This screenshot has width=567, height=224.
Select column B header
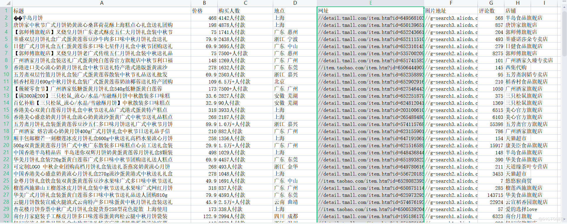point(204,3)
